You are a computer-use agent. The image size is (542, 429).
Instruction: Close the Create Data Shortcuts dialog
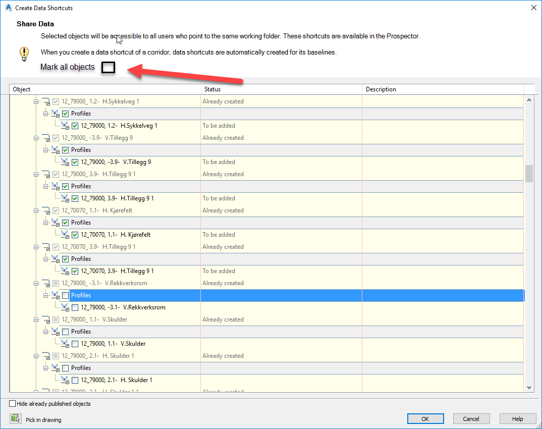click(534, 8)
